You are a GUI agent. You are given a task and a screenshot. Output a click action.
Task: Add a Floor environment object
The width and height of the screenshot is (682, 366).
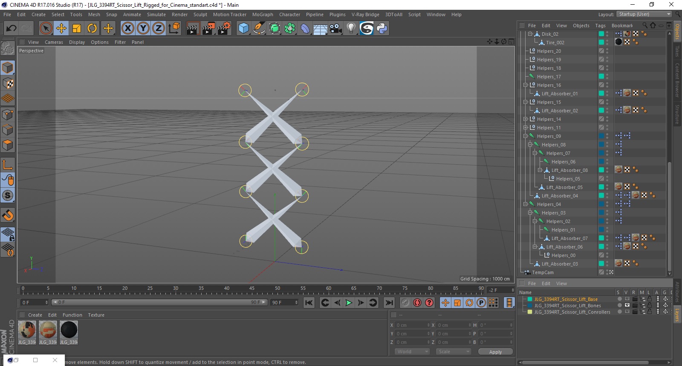tap(320, 29)
